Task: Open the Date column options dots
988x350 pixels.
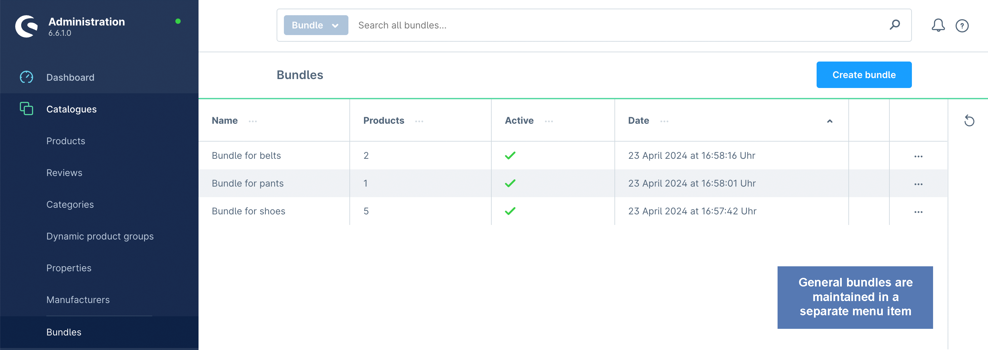Action: coord(664,121)
